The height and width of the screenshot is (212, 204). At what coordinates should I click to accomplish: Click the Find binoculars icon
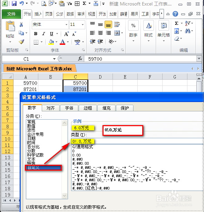pos(188,31)
